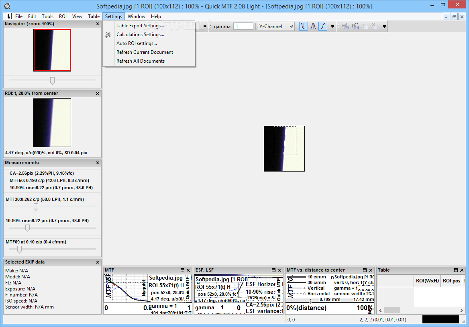Viewport: 469px width, 327px height.
Task: Click the Navigator image thumbnail
Action: (52, 50)
